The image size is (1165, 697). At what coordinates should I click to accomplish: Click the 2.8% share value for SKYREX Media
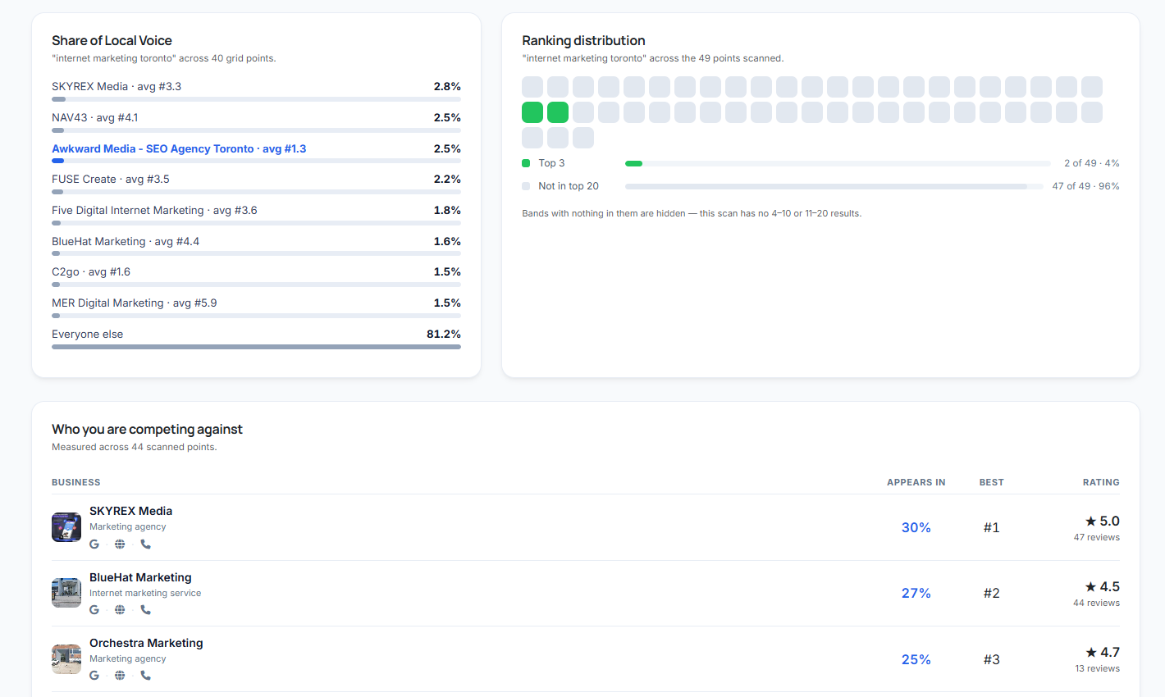click(x=447, y=86)
